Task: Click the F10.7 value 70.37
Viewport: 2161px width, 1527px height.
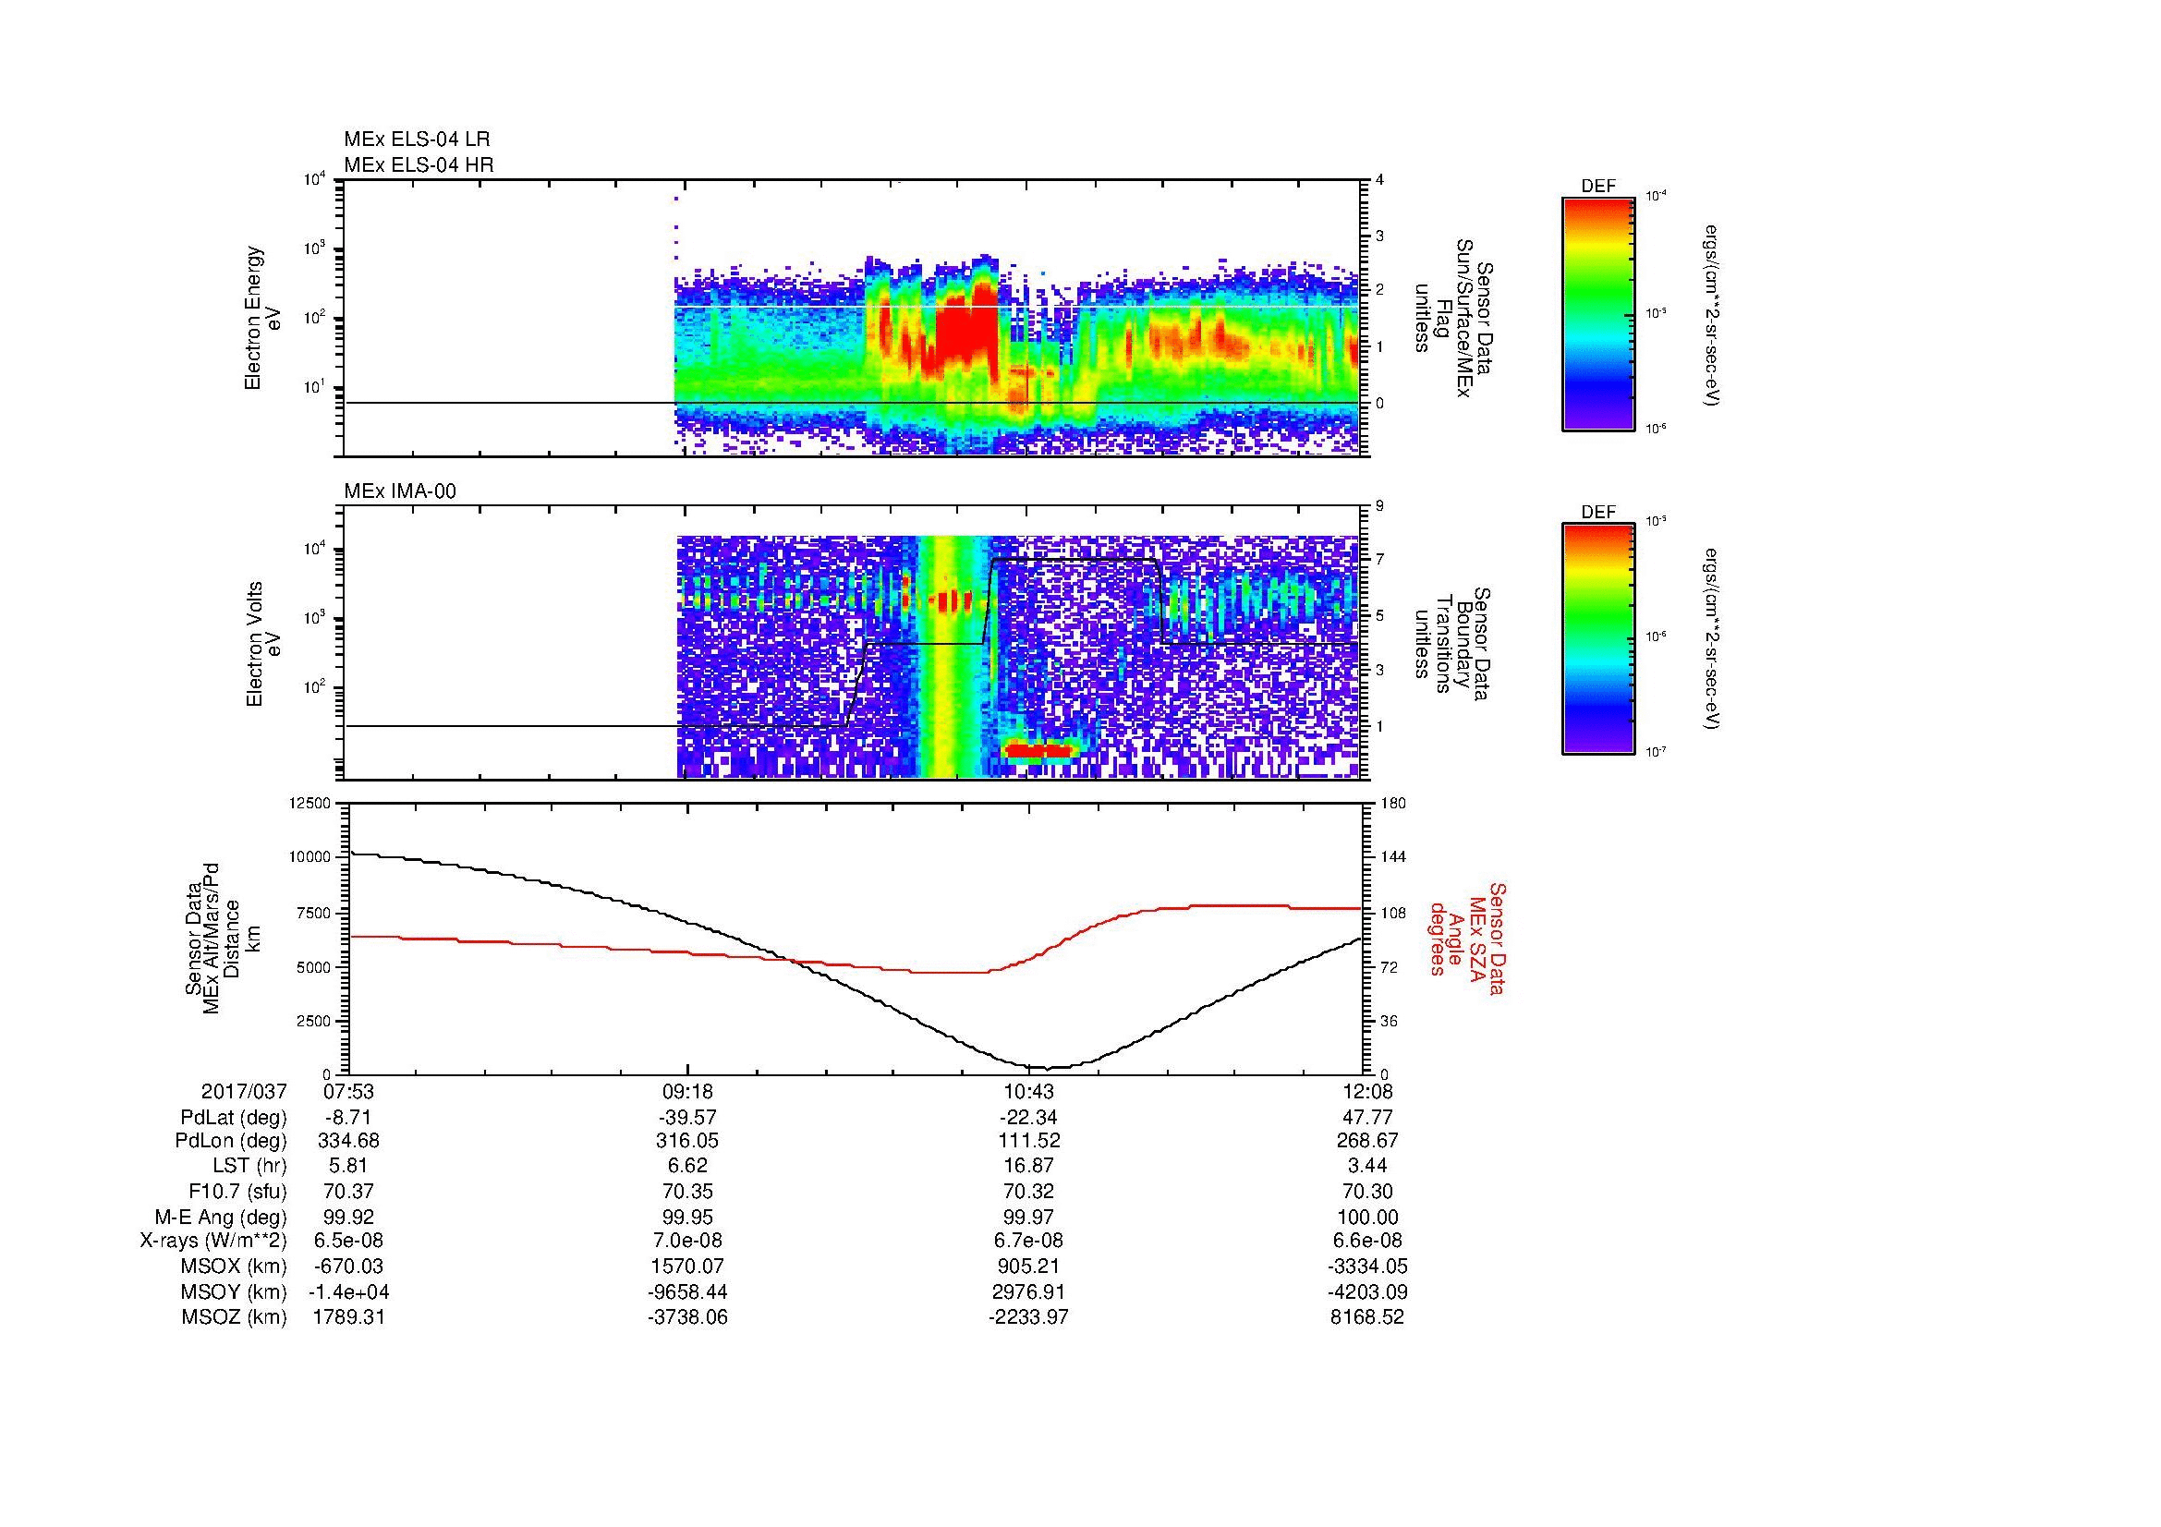Action: (348, 1191)
